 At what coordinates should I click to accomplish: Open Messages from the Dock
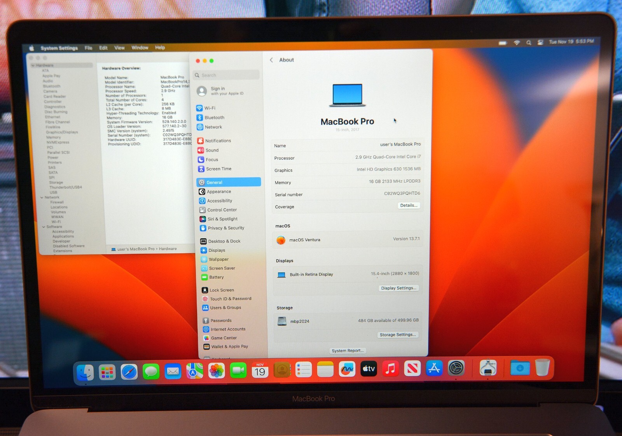(x=151, y=372)
